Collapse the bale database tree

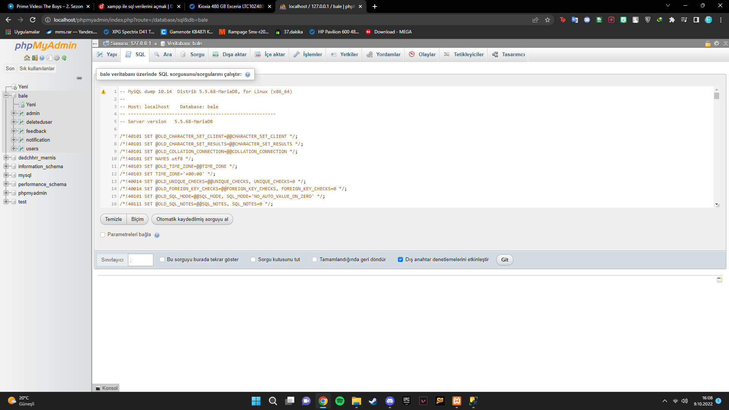(x=6, y=96)
